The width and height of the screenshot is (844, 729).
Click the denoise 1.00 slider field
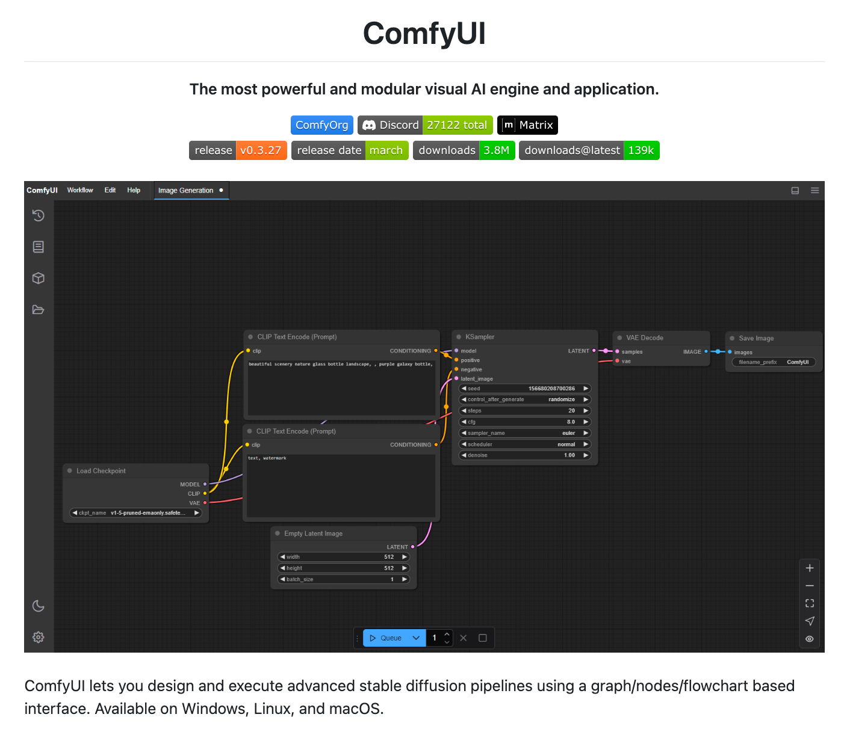coord(525,455)
